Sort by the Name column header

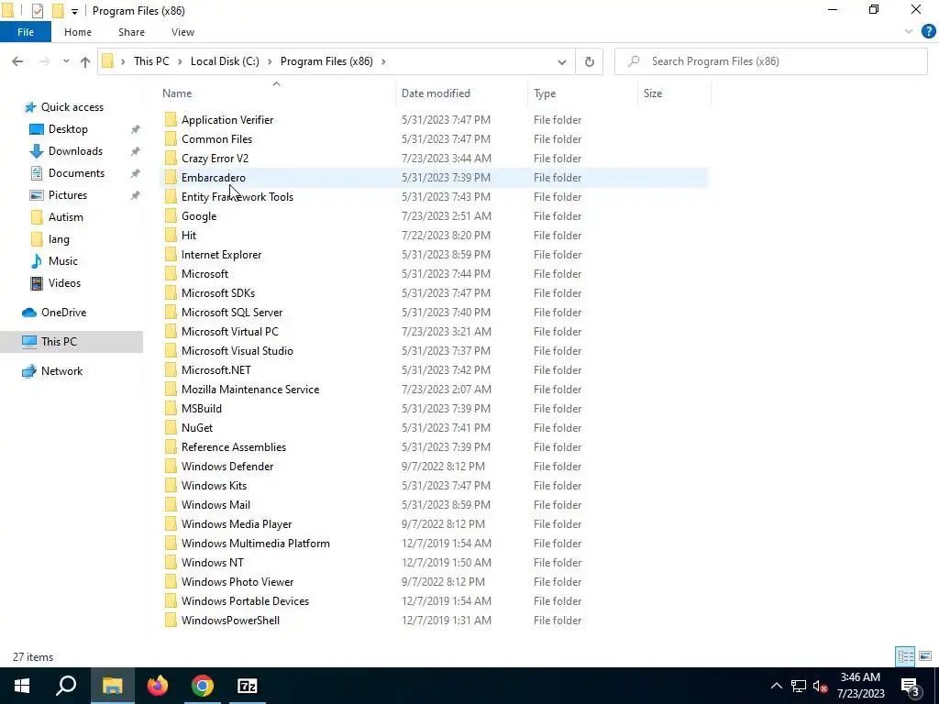point(177,93)
